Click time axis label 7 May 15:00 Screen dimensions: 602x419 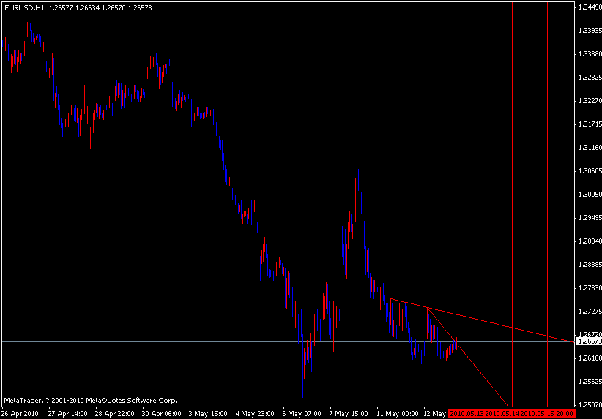pyautogui.click(x=349, y=414)
